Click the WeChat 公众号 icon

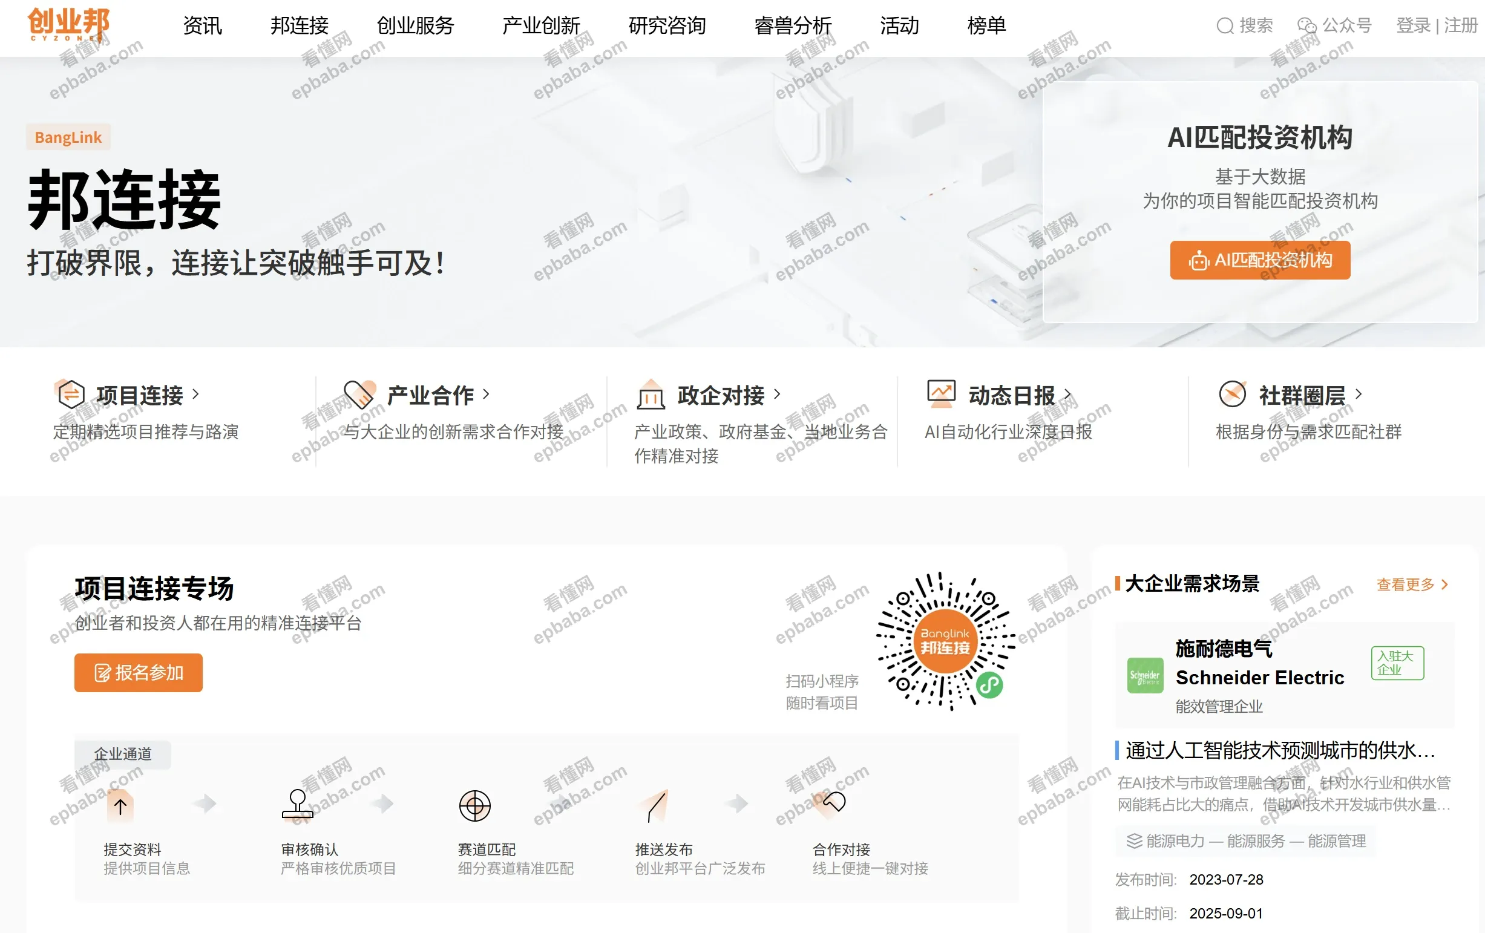[1306, 26]
